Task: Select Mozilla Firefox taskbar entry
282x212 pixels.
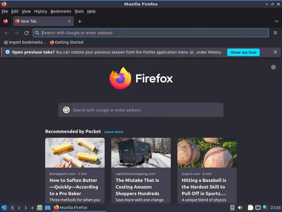Action: point(79,208)
